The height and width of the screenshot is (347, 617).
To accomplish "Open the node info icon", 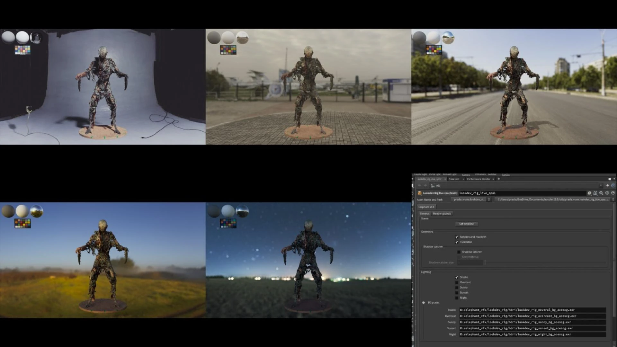I will click(607, 193).
